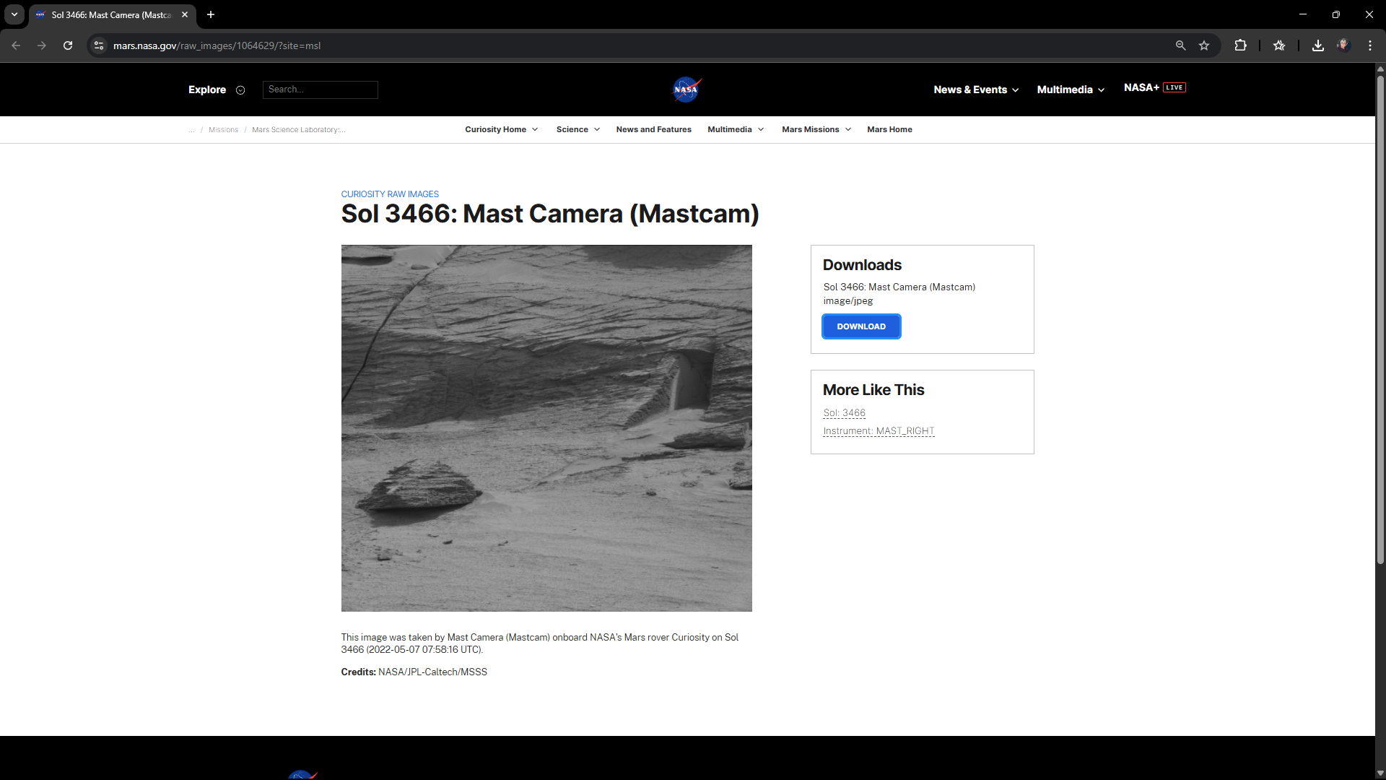
Task: Open Mars Home menu item
Action: [889, 129]
